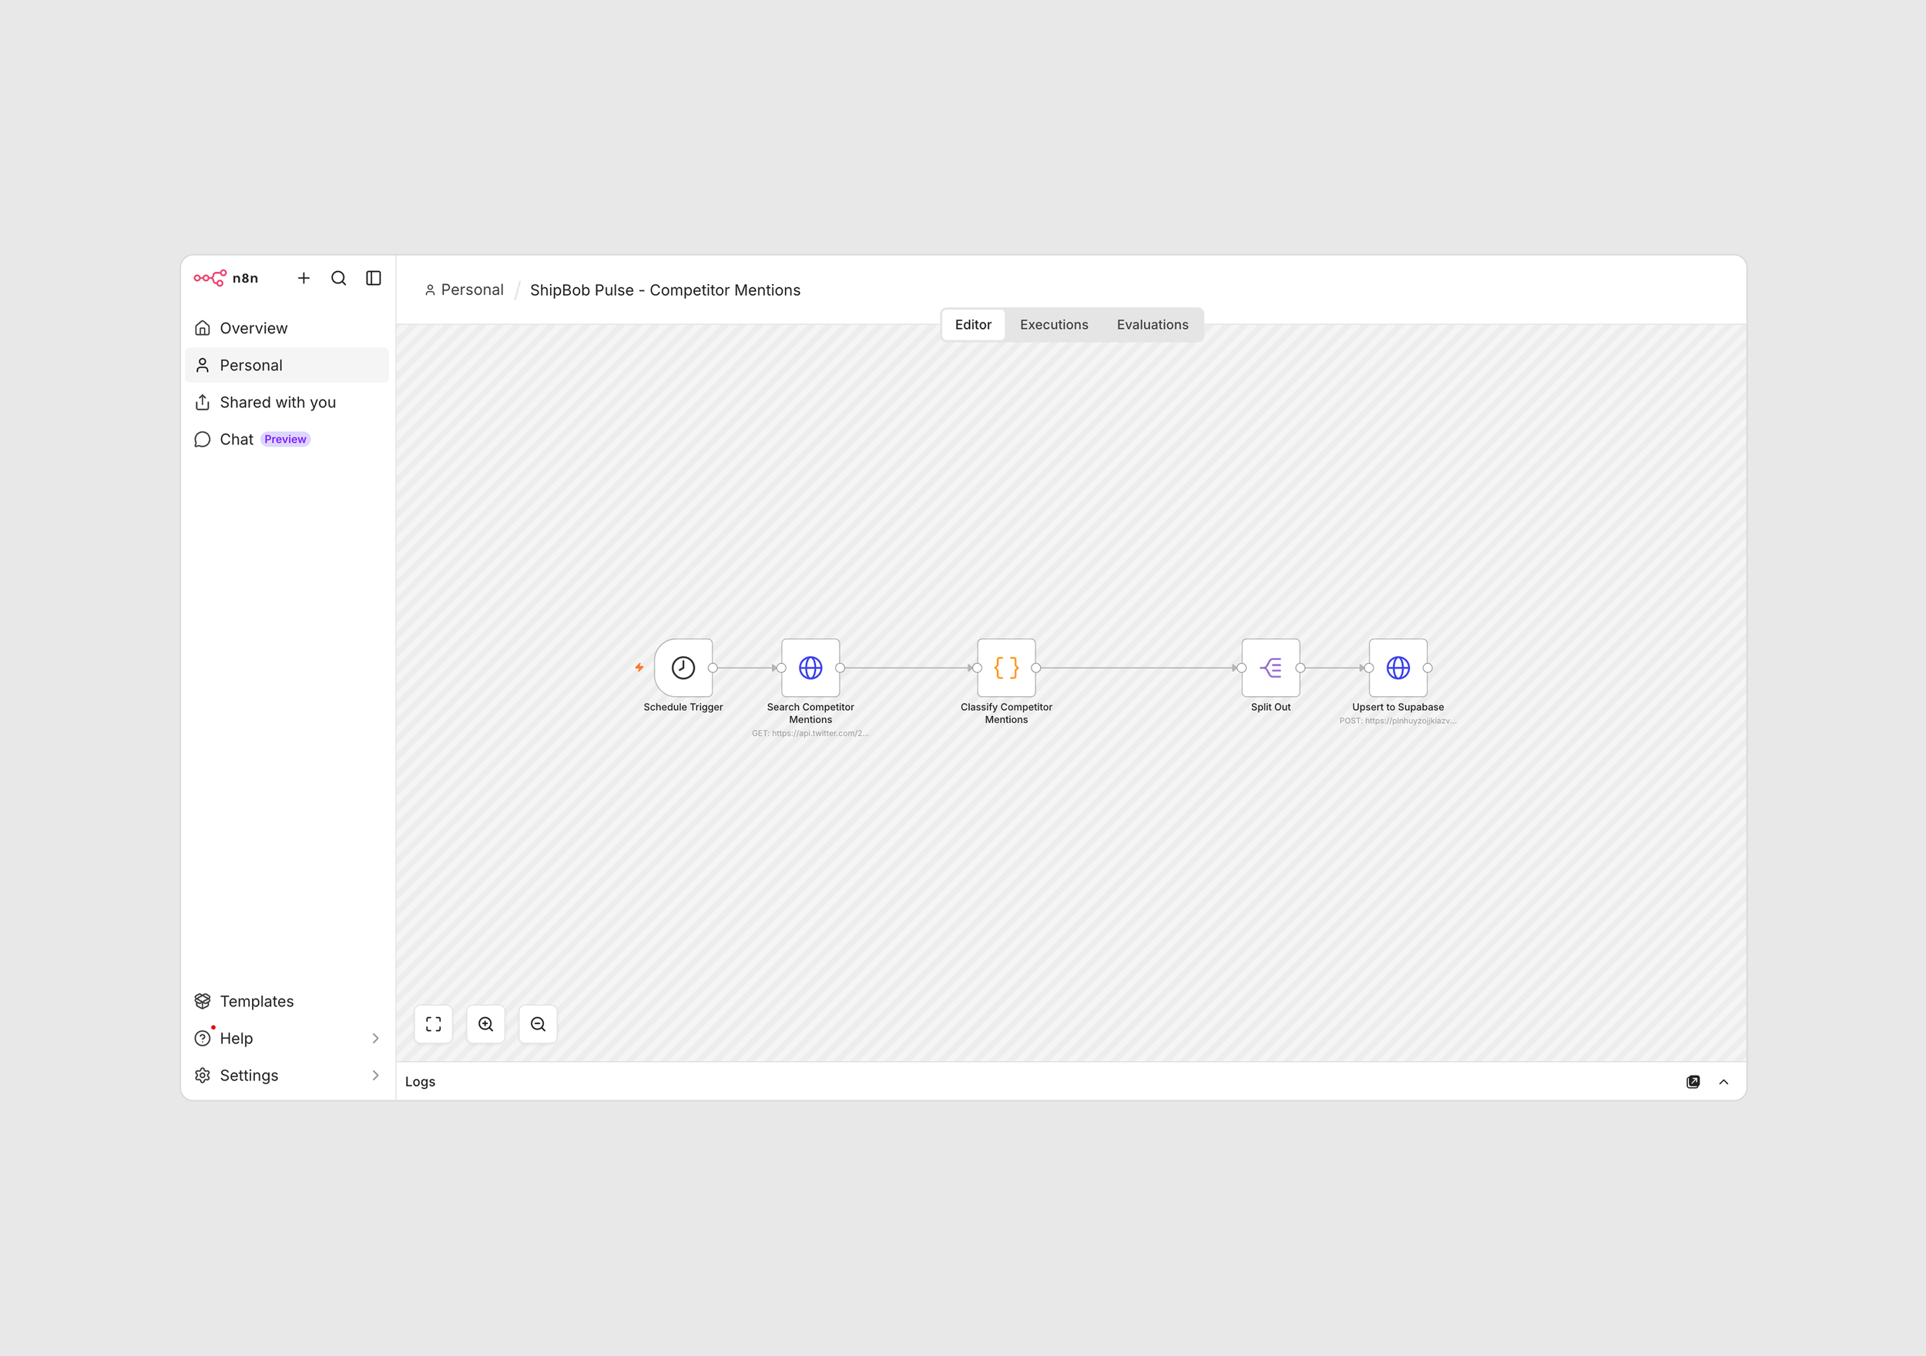Click workflow name ShipBob Pulse - Competitor Mentions
Screen dimensions: 1926x1356
pyautogui.click(x=665, y=290)
